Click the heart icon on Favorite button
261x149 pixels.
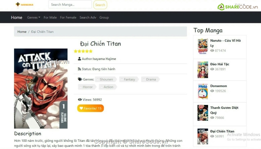81,108
